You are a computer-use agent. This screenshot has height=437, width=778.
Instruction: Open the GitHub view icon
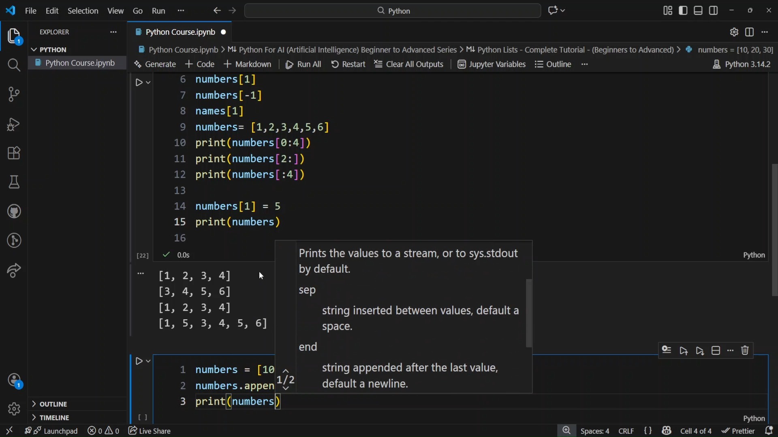[14, 212]
